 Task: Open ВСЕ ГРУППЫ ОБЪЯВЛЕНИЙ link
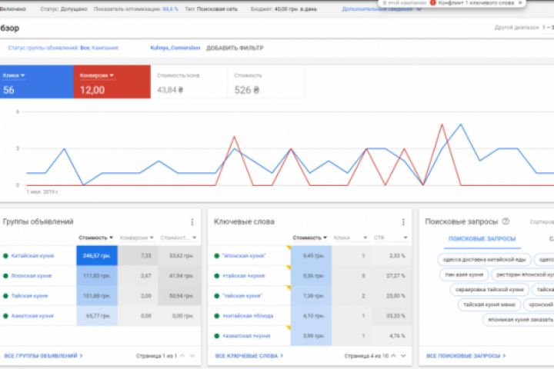point(43,356)
